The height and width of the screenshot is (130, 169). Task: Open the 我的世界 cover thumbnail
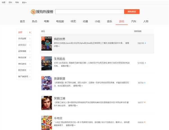(x=47, y=44)
